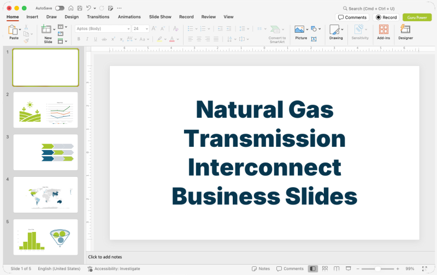437x275 pixels.
Task: Click Clear All Formatting icon
Action: click(x=175, y=28)
